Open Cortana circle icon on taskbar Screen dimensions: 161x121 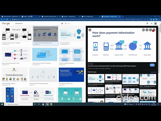[x=35, y=104]
